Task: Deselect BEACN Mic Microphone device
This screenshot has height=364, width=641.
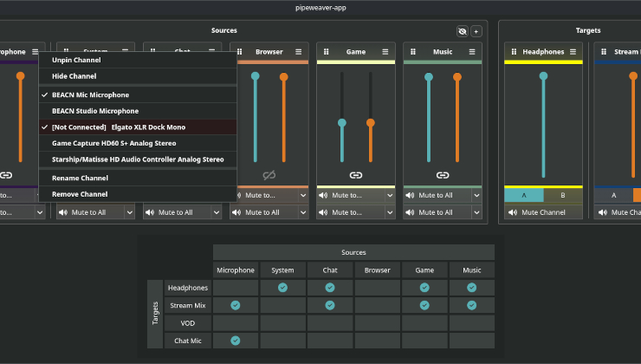Action: (138, 94)
